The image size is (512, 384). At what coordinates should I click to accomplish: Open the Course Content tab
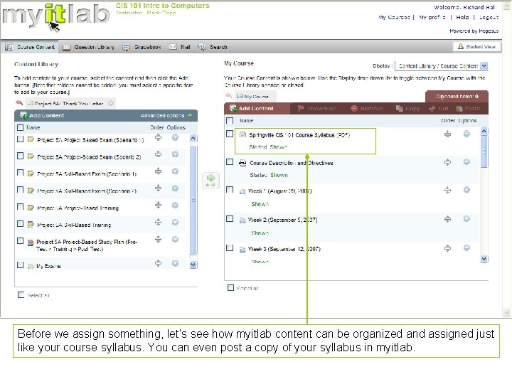point(30,47)
